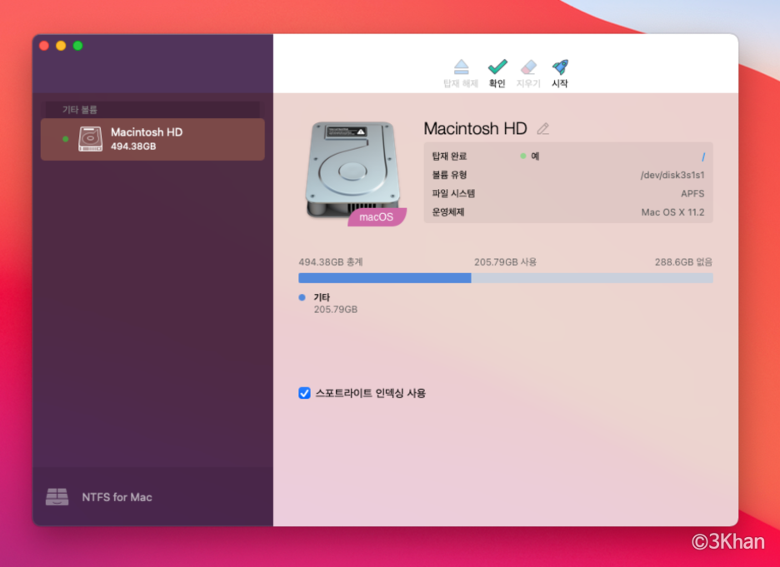Click the Erase (지우기) eraser icon
This screenshot has height=567, width=780.
tap(528, 67)
